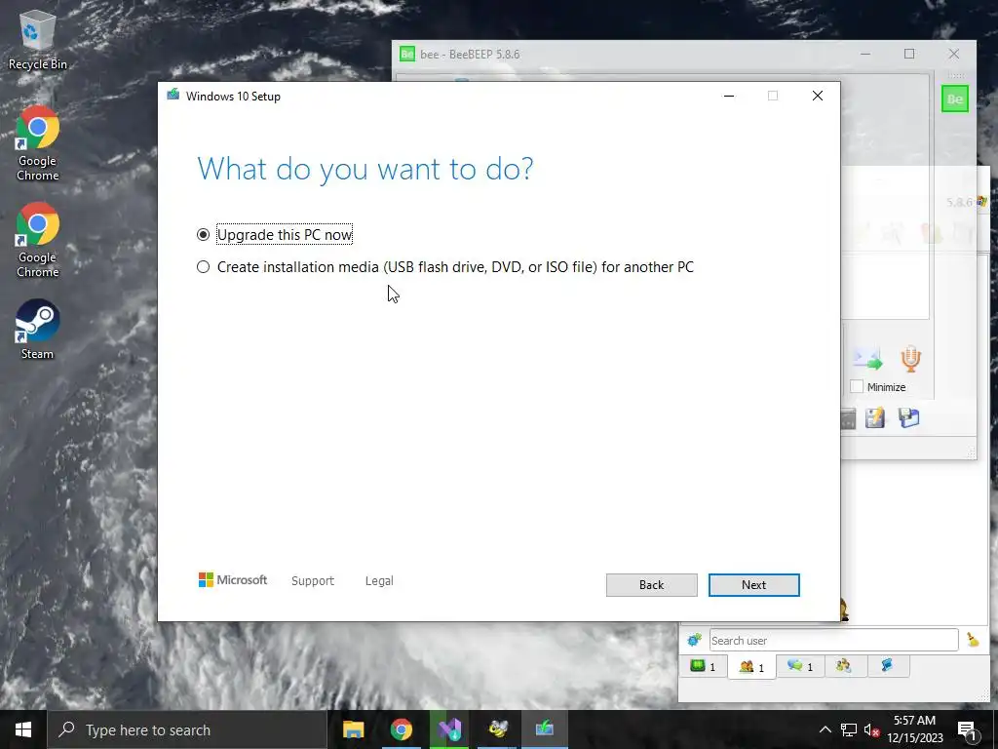Focus the Search user field in BeeBEEP
Screen dimensions: 998x749
833,640
